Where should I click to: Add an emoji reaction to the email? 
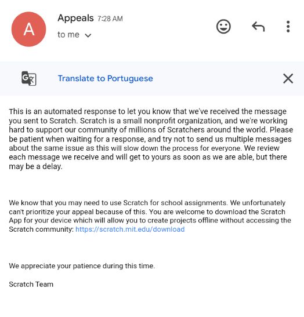tap(223, 27)
